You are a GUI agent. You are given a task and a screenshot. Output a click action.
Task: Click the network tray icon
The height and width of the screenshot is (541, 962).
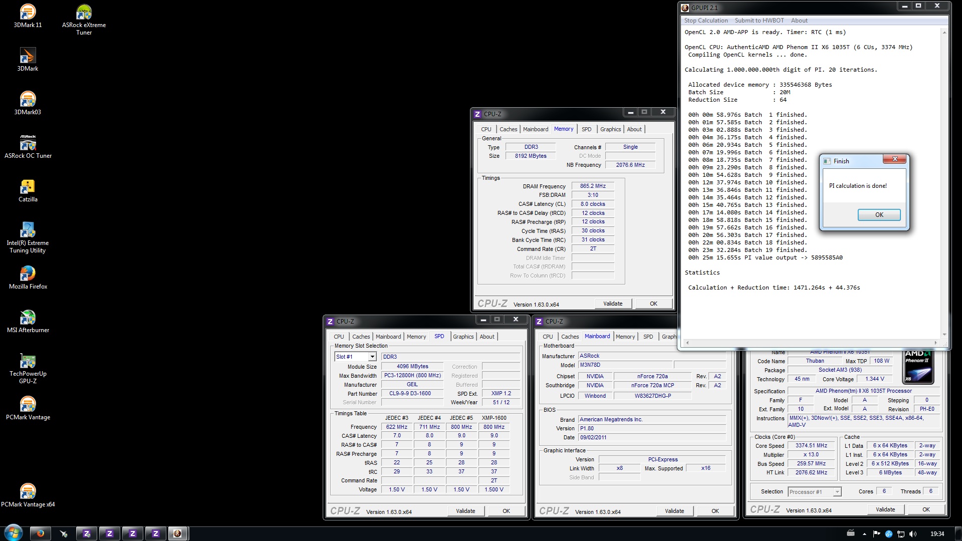pyautogui.click(x=900, y=534)
